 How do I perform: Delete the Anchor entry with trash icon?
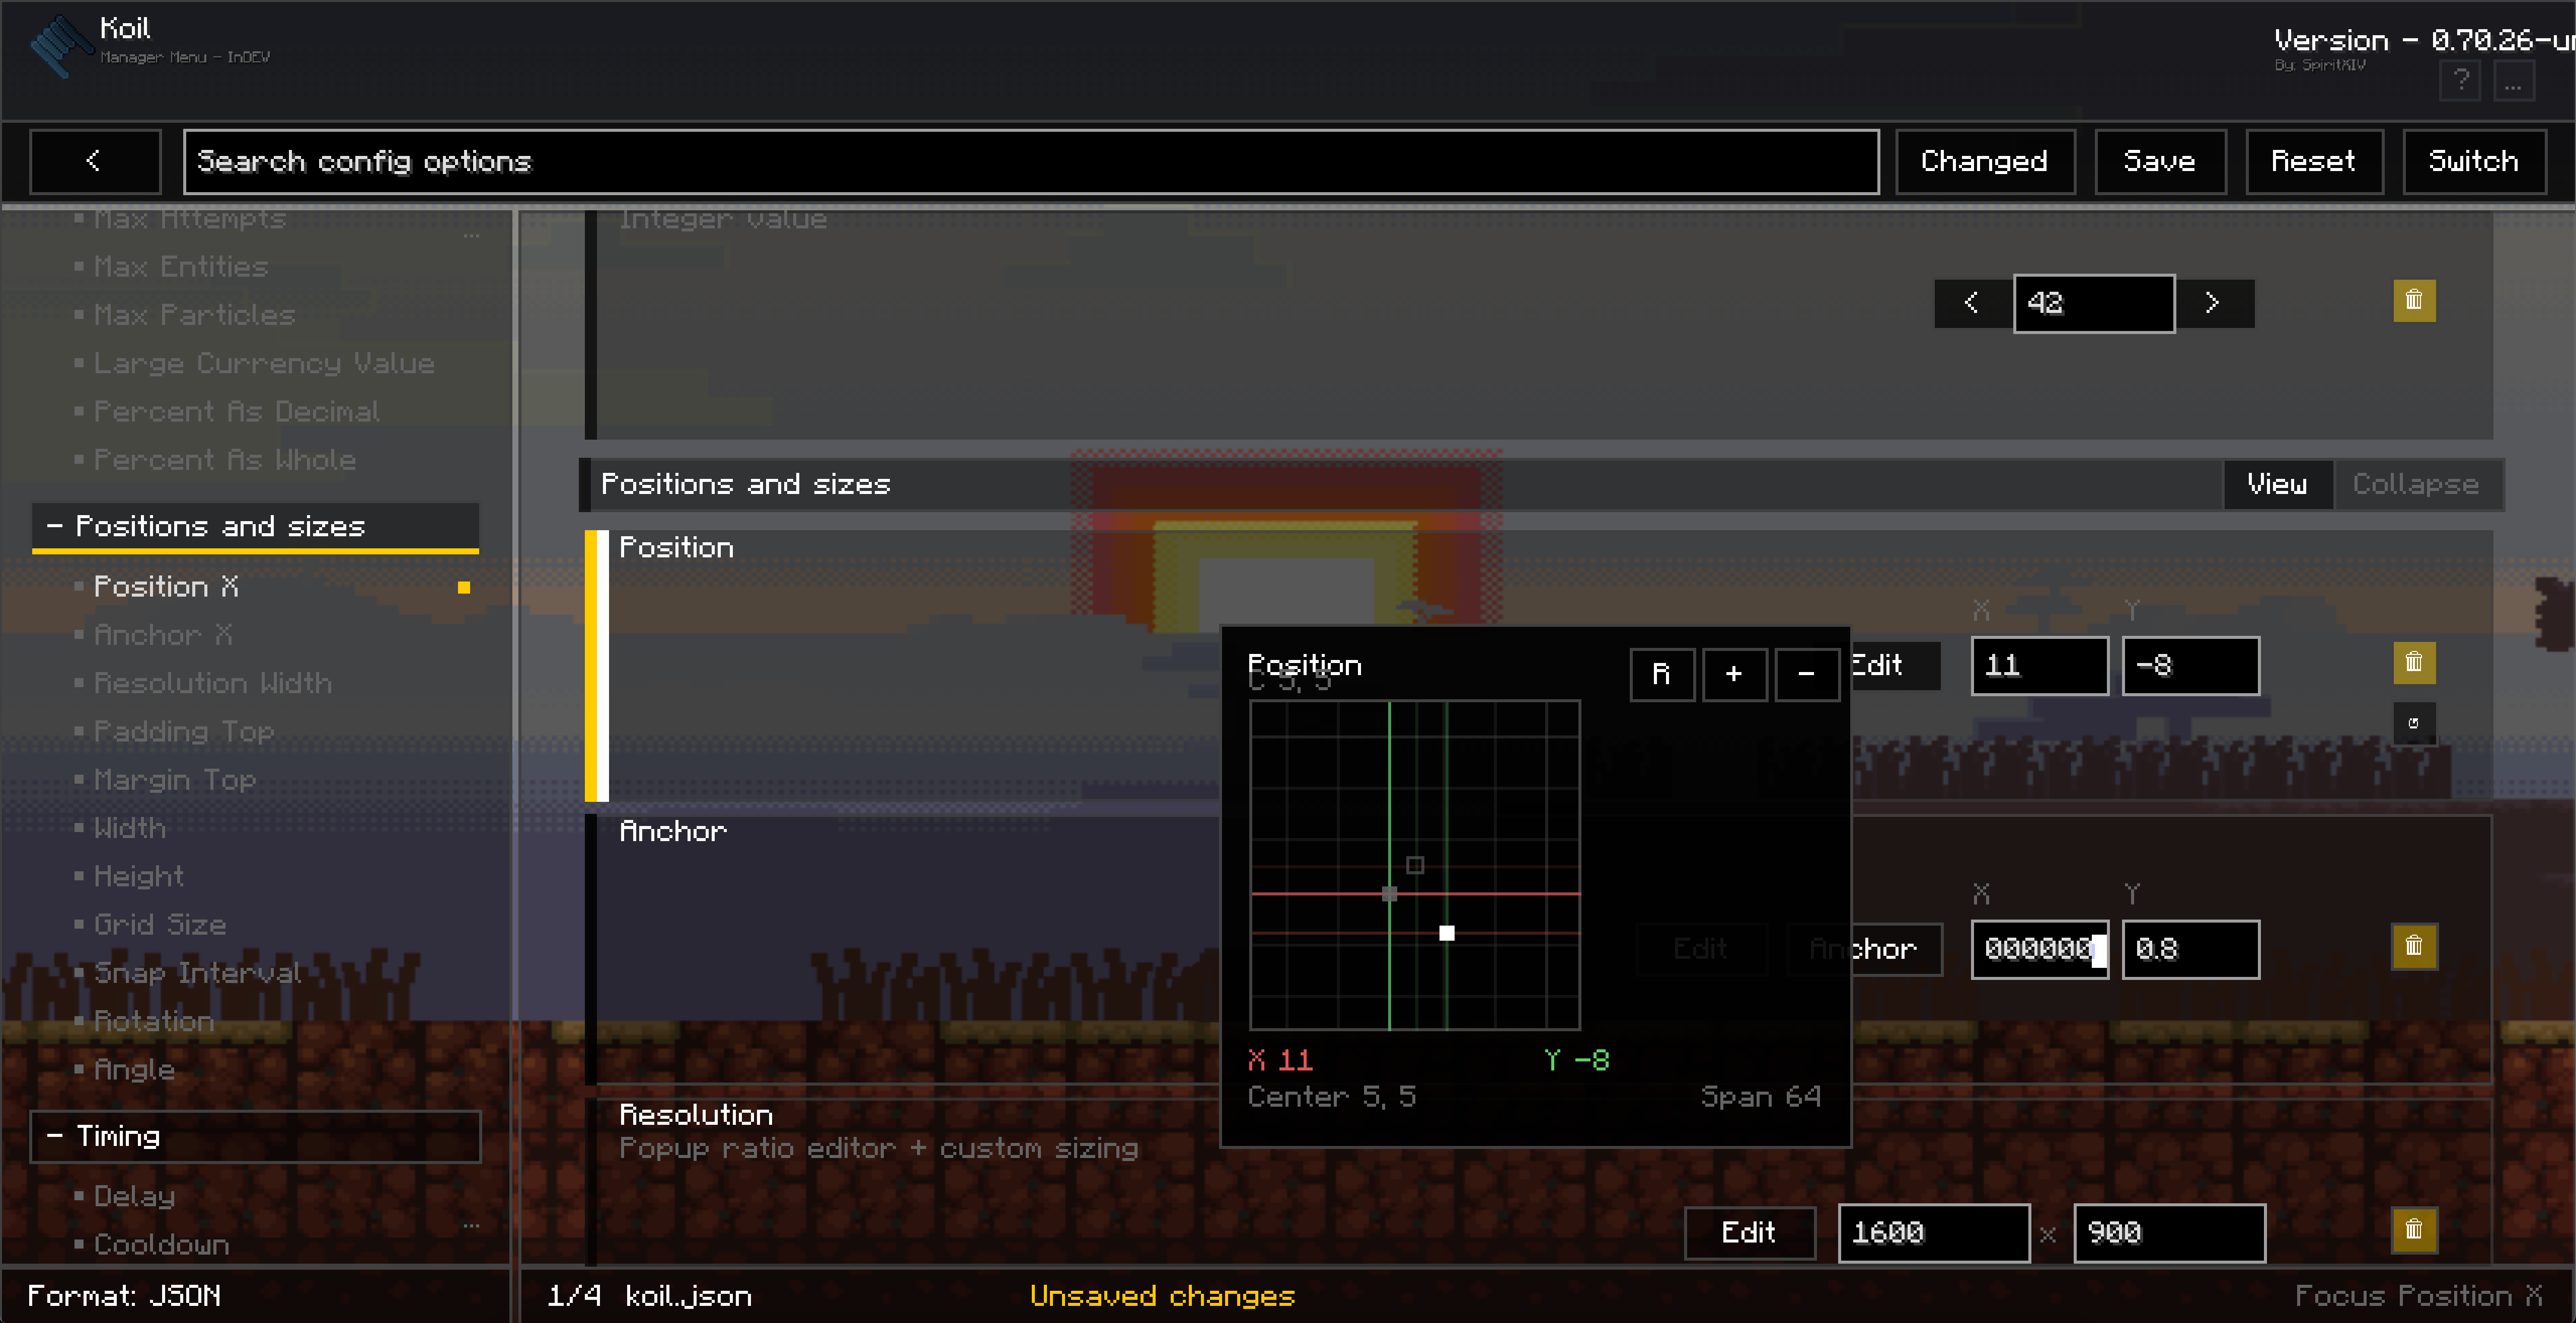click(2414, 946)
